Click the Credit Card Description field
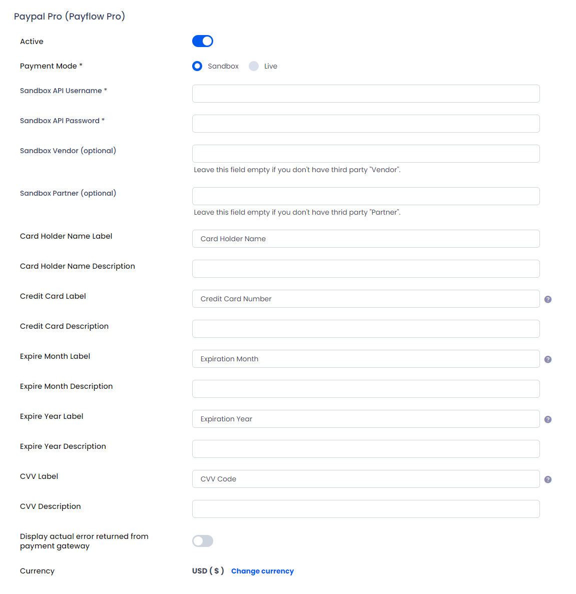The image size is (576, 594). click(366, 329)
